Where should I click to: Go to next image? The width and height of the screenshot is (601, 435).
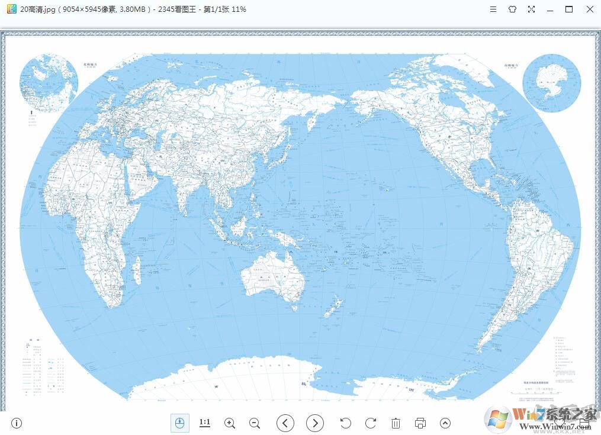315,423
